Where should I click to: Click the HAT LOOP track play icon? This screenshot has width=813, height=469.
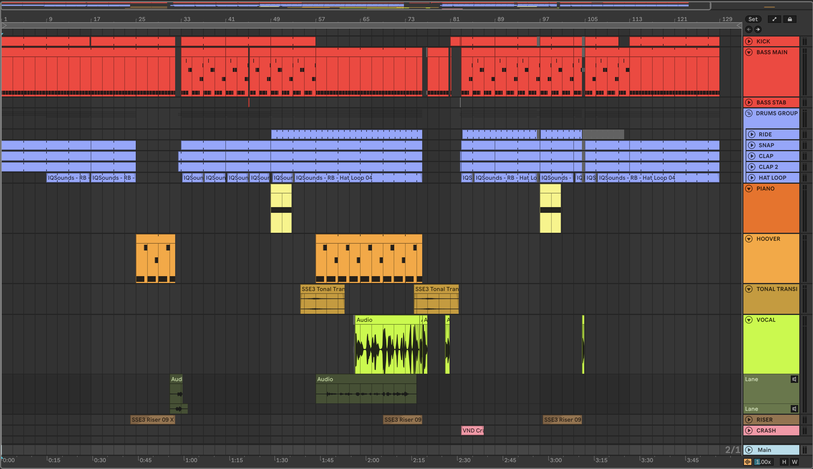coord(751,178)
